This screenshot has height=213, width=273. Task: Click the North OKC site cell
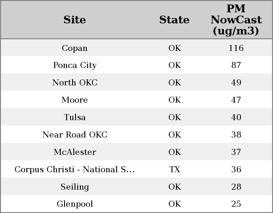pos(75,83)
